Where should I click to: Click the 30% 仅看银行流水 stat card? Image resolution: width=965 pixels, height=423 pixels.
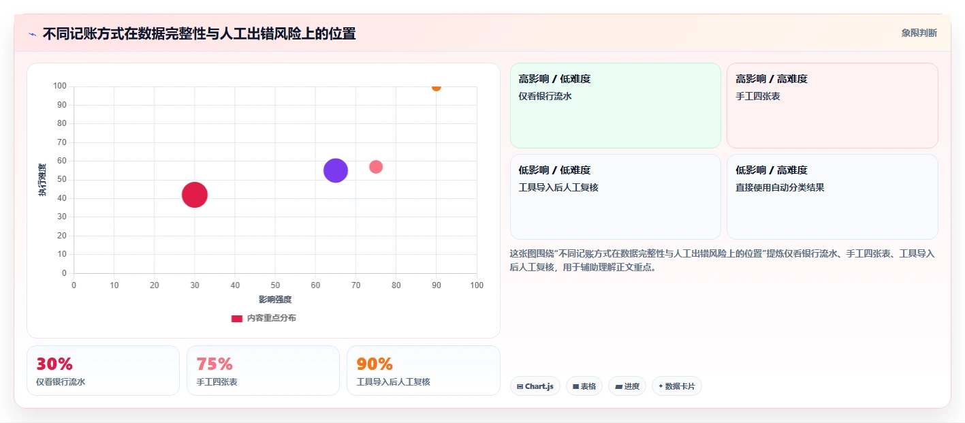click(x=103, y=371)
